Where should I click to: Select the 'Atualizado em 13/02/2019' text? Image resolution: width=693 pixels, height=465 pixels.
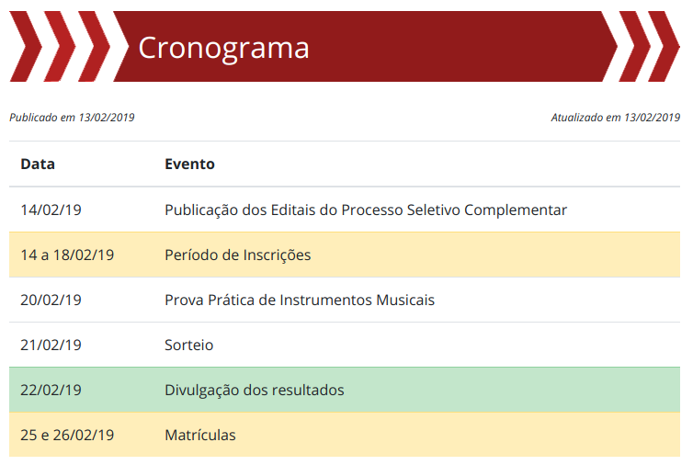pyautogui.click(x=615, y=118)
